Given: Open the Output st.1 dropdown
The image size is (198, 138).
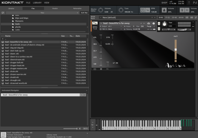Looking at the screenshot, I should 111,26.
